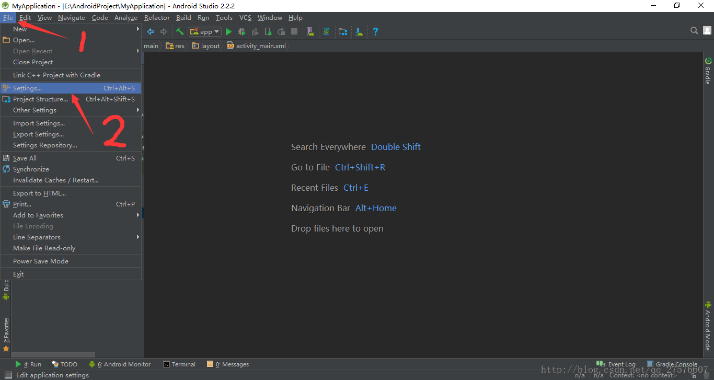
Task: Click the Project Structure icon in File menu
Action: point(6,99)
